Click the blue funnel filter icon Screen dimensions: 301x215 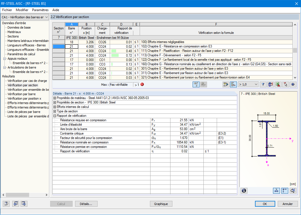(263, 84)
